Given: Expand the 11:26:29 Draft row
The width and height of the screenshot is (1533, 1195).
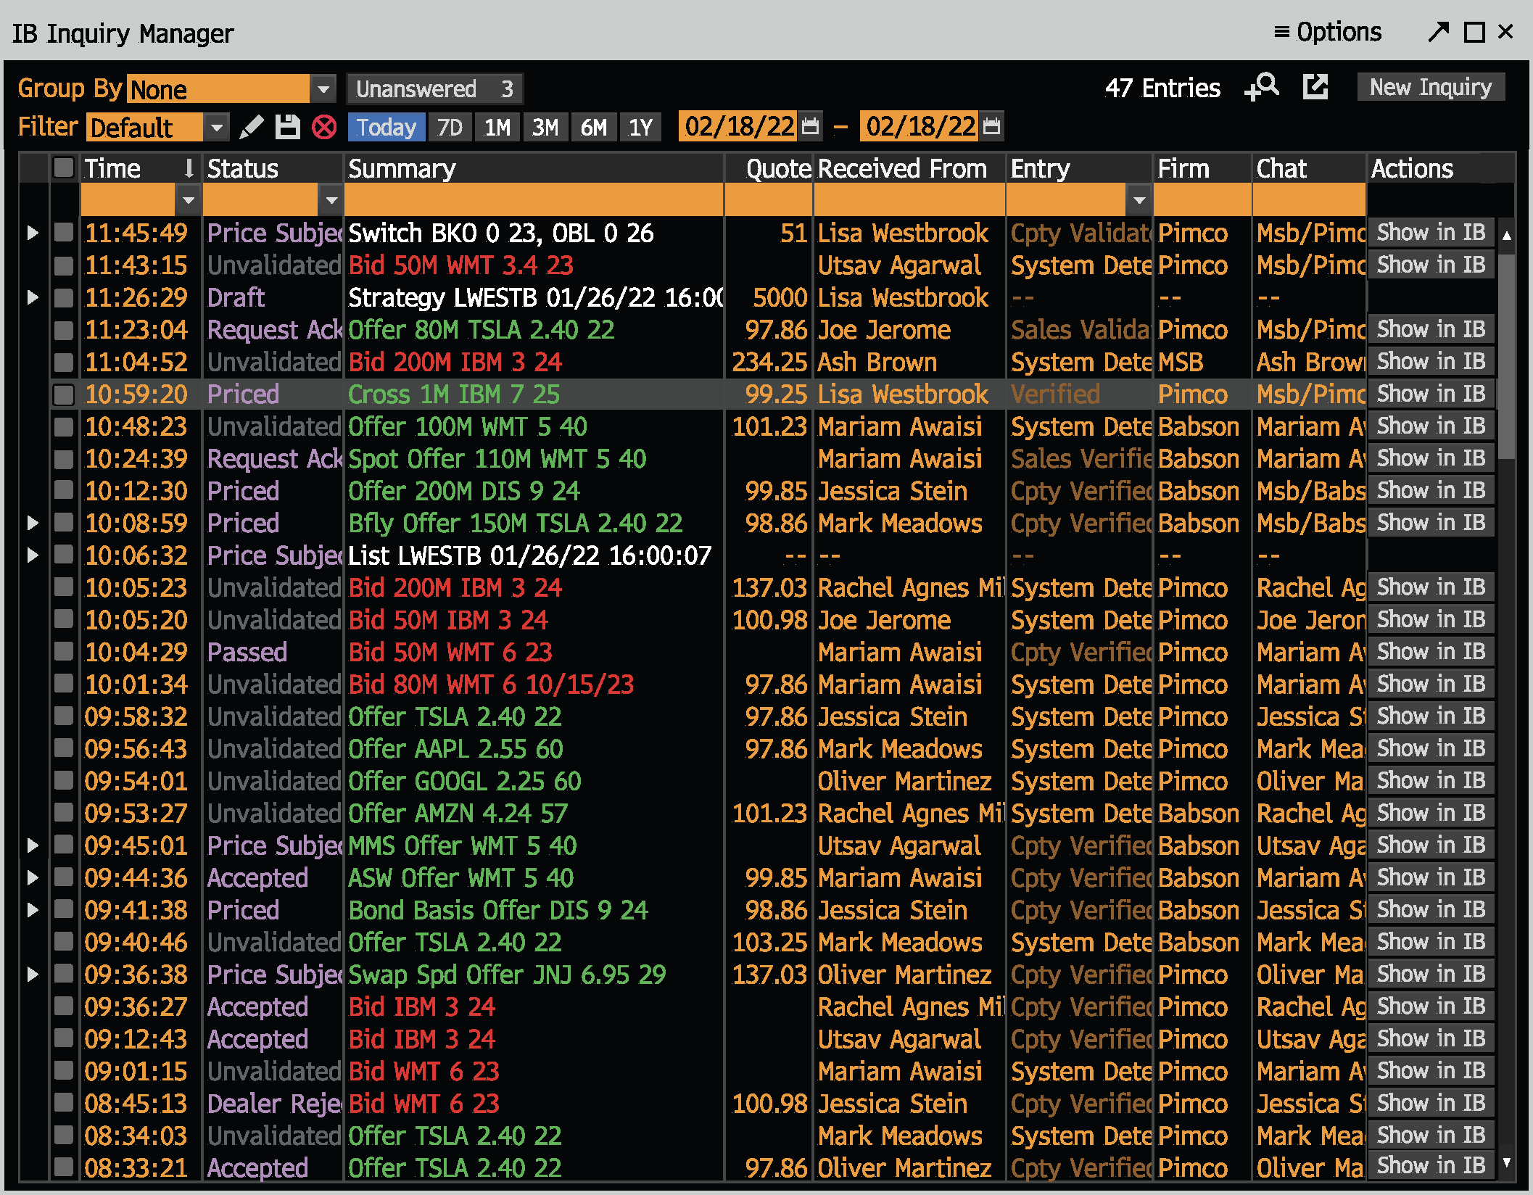Looking at the screenshot, I should tap(33, 297).
